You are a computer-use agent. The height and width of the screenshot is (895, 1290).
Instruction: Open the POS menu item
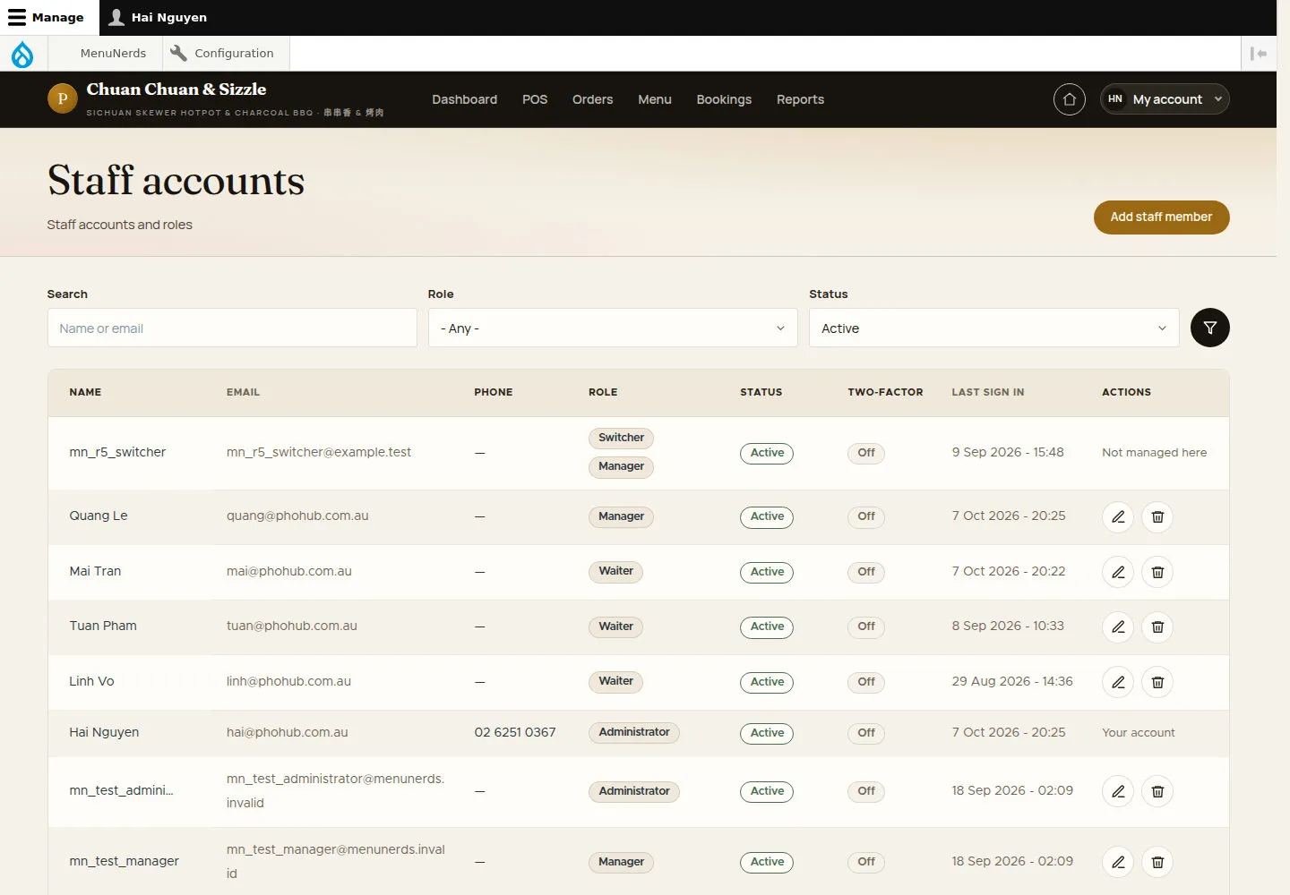tap(535, 99)
